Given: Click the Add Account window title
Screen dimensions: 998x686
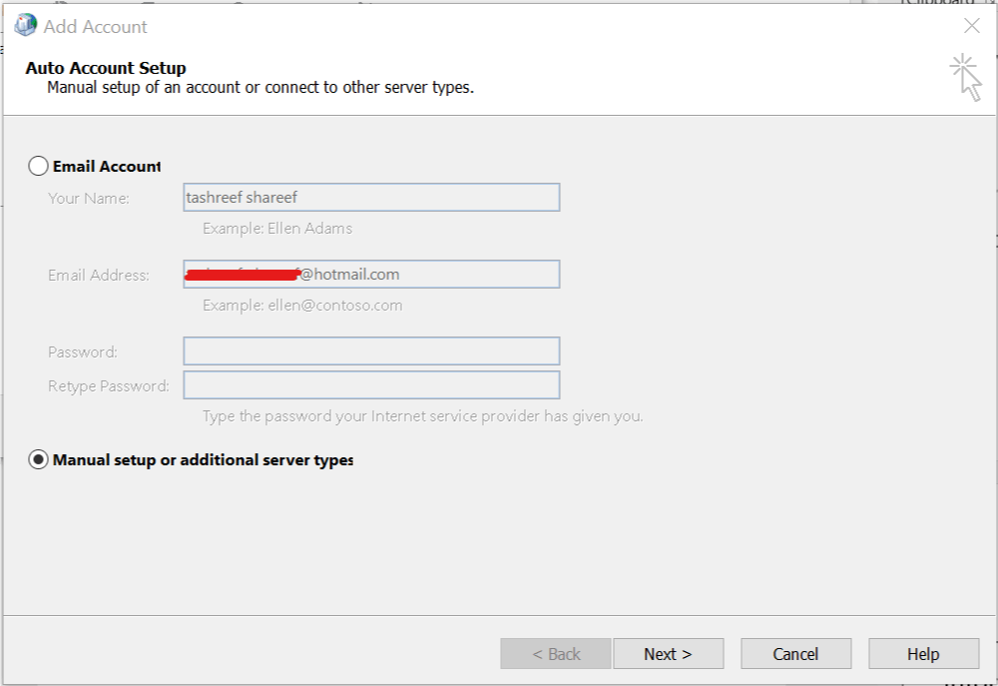Looking at the screenshot, I should pyautogui.click(x=96, y=27).
